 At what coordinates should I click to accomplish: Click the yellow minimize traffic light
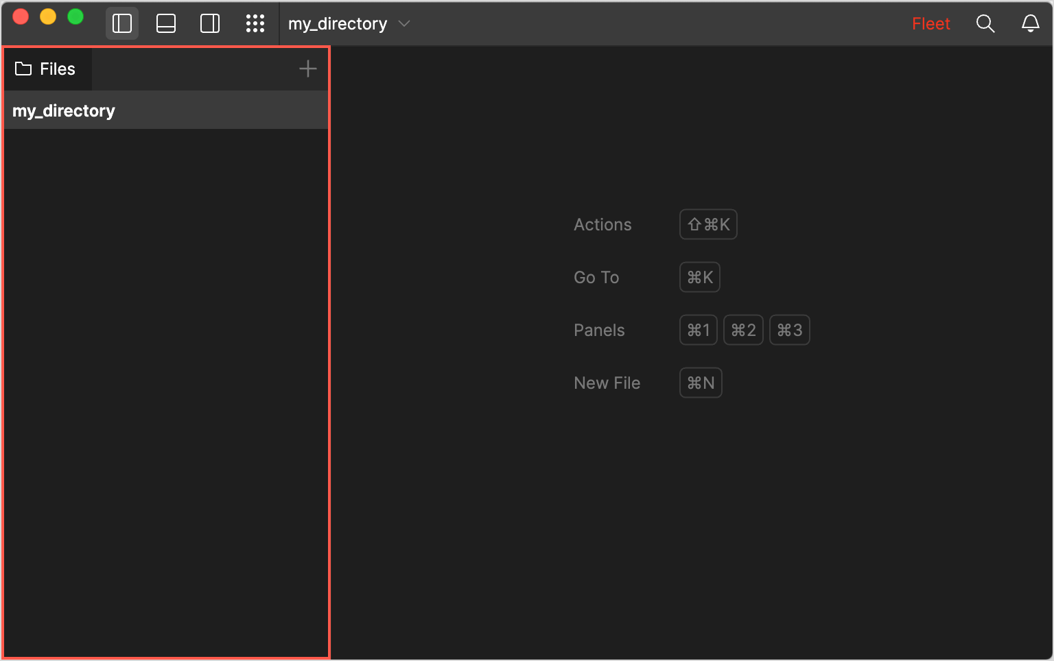48,16
